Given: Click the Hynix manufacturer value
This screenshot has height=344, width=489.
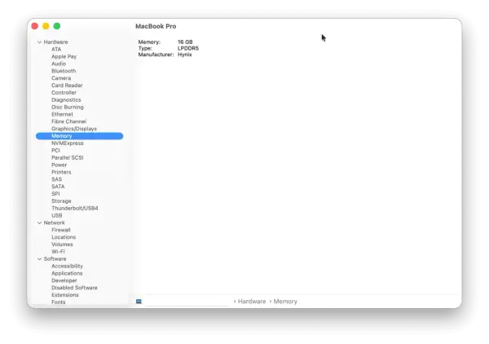Looking at the screenshot, I should tap(185, 55).
